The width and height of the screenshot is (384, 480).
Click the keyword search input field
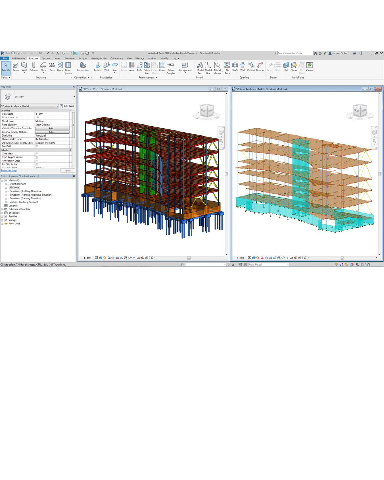tap(295, 53)
